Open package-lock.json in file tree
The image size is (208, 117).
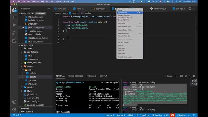[35, 105]
